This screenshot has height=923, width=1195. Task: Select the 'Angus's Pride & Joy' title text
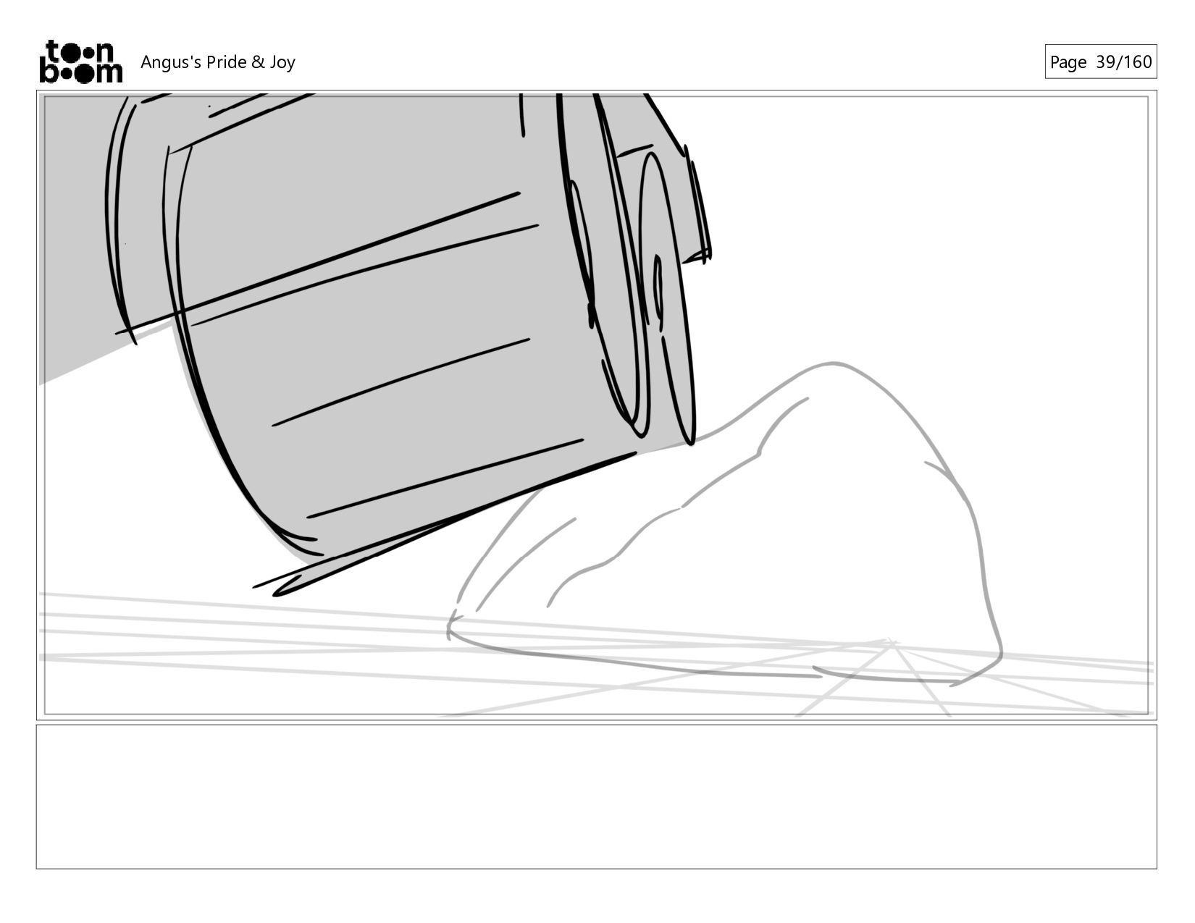(218, 62)
